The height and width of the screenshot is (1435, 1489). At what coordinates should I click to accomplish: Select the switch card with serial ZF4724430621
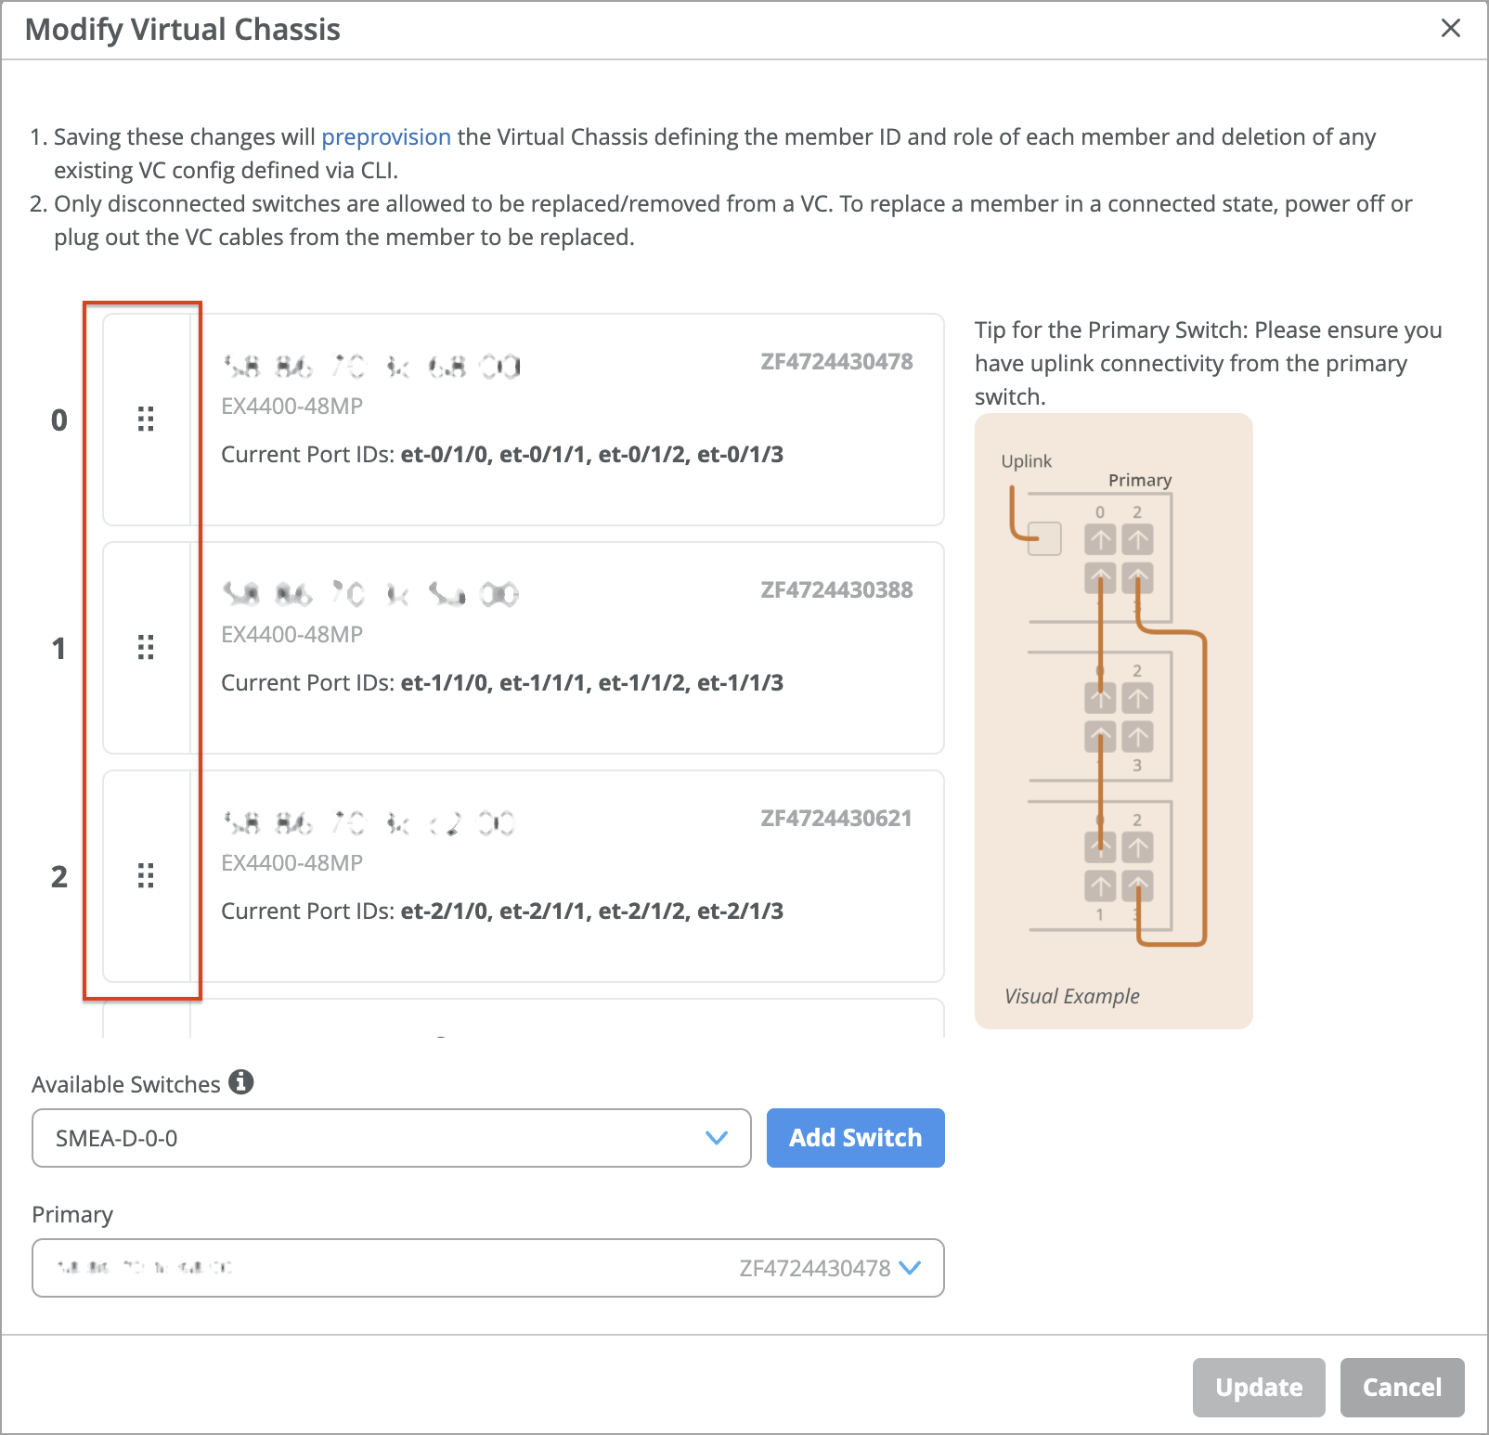(568, 876)
